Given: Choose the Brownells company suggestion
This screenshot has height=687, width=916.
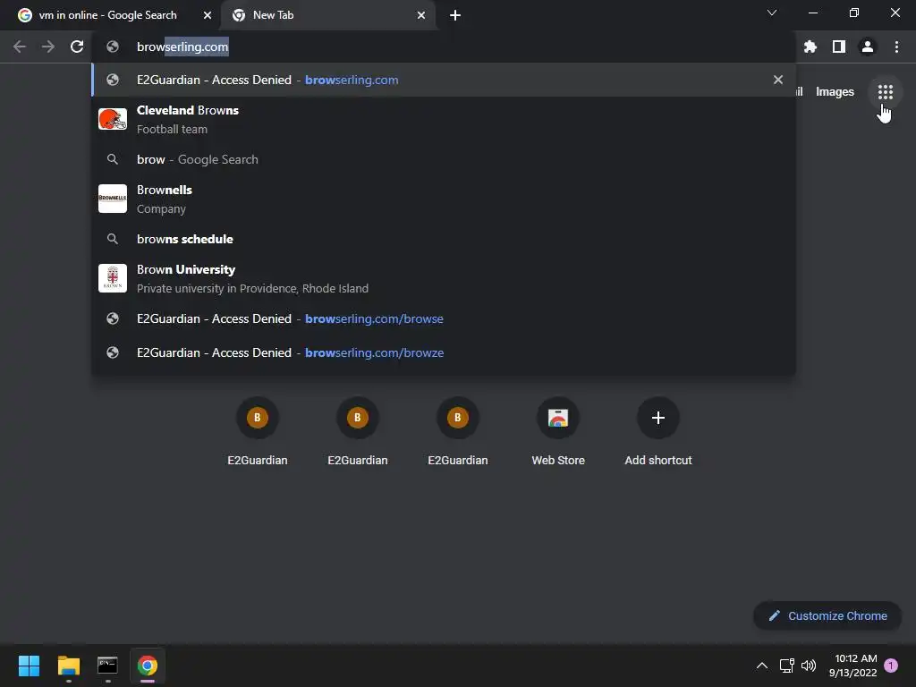Looking at the screenshot, I should click(444, 199).
